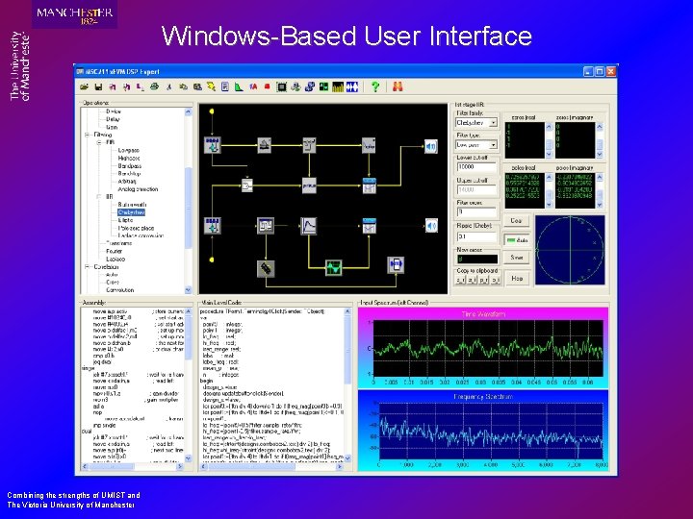Click the green four-panel toolbar icon
This screenshot has height=519, width=693.
[324, 86]
